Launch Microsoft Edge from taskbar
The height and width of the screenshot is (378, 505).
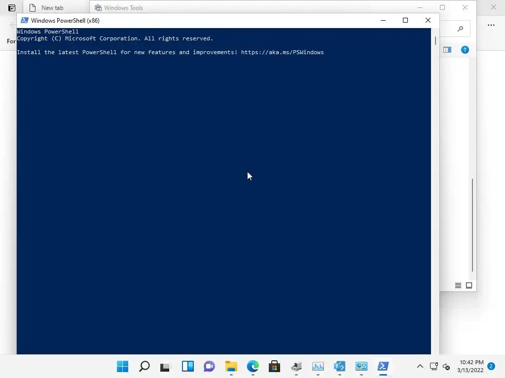coord(253,366)
